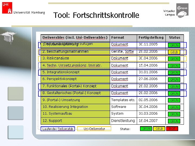Click the Geräte, Softw format cell
Screen dimensions: 195x146
[x=123, y=52]
